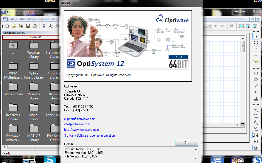
Task: Open the Passives Library folder
Action: (x=34, y=91)
